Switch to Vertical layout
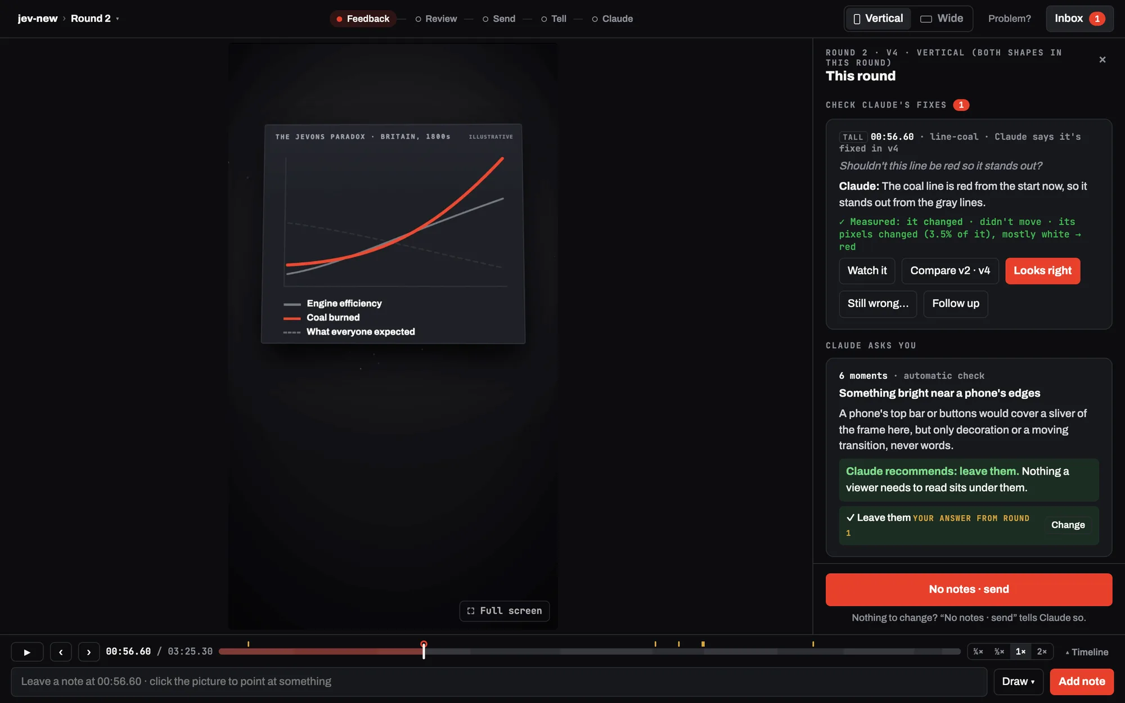The image size is (1125, 703). pyautogui.click(x=878, y=19)
